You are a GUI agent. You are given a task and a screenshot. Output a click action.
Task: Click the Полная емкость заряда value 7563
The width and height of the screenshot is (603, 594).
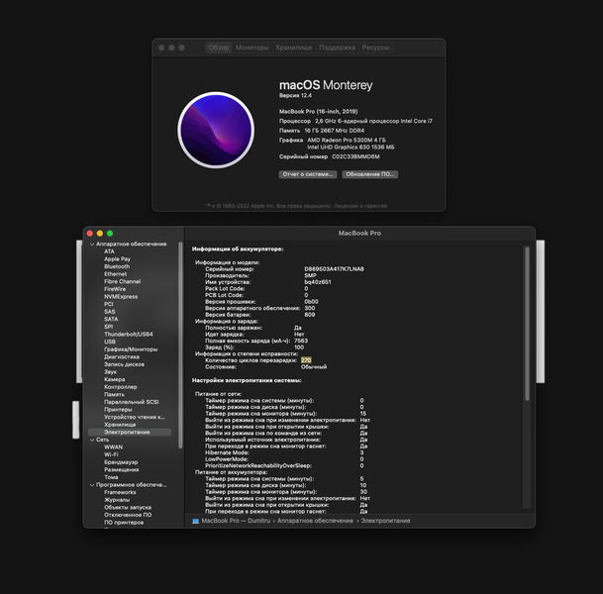pos(301,341)
